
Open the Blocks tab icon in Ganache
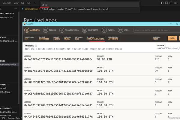(x=46, y=30)
